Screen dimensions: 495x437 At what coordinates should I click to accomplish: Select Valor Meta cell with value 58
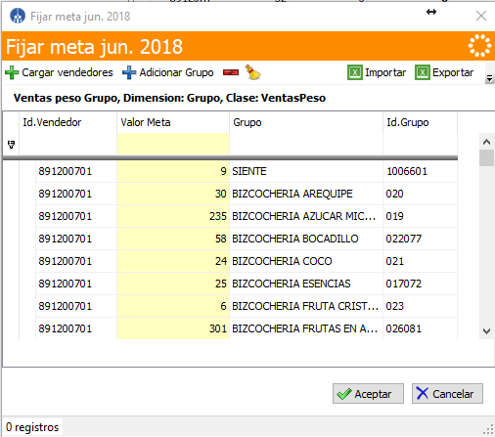tap(173, 239)
